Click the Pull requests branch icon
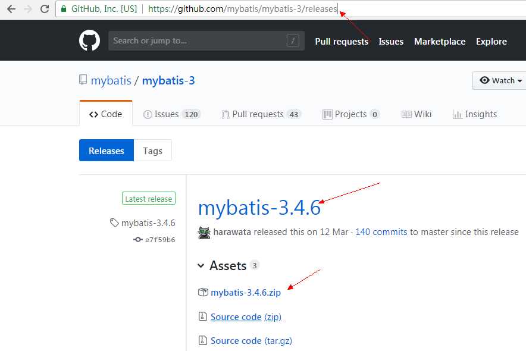 pyautogui.click(x=226, y=115)
